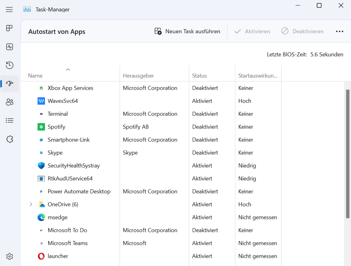Select the Startup apps sidebar icon

click(9, 84)
